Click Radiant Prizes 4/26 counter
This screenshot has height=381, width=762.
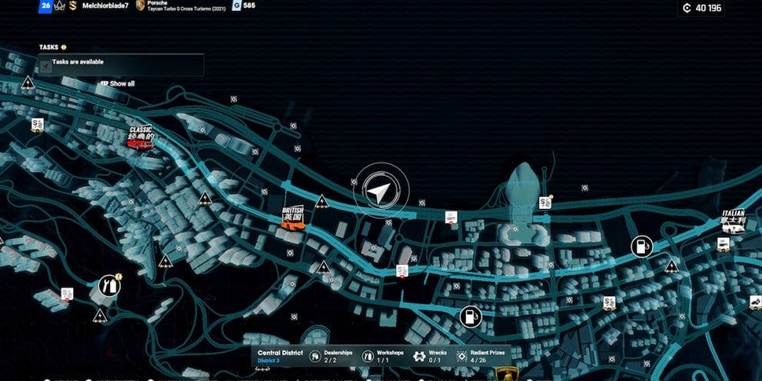pyautogui.click(x=481, y=356)
